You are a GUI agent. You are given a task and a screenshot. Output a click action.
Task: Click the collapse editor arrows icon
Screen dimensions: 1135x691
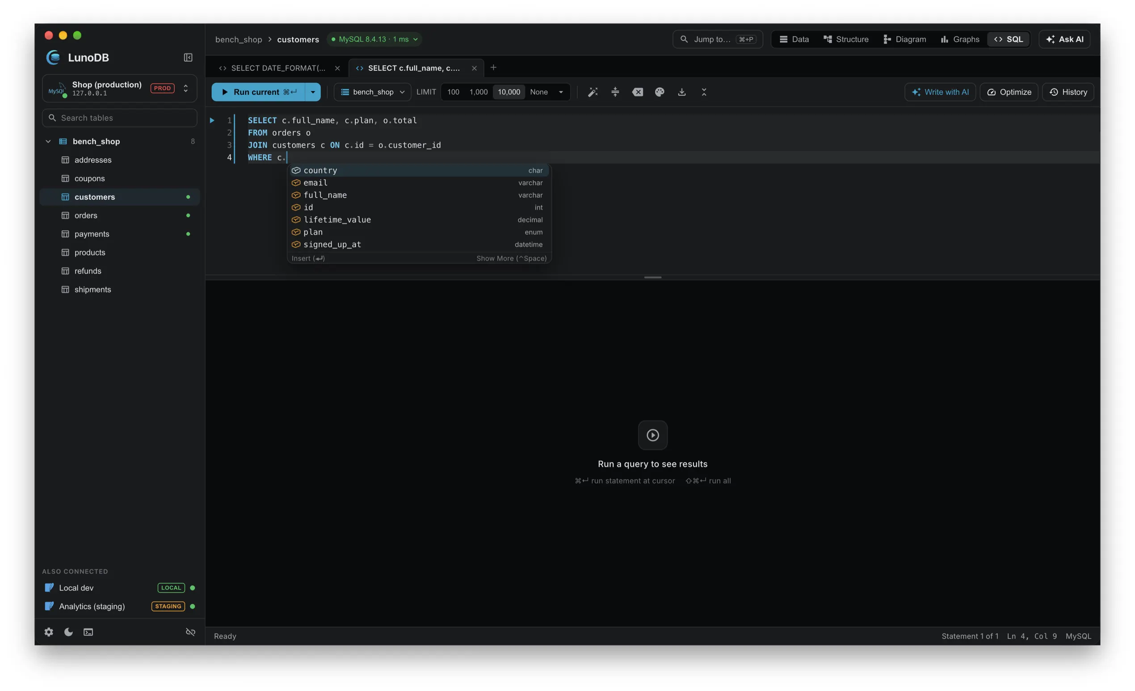pyautogui.click(x=704, y=92)
